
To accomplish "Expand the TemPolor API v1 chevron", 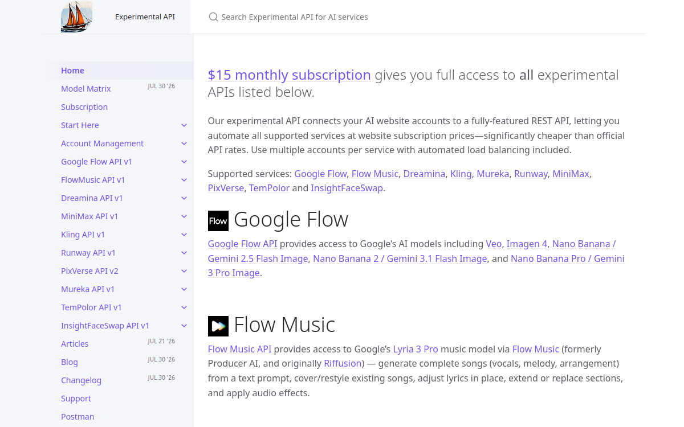I will coord(184,307).
